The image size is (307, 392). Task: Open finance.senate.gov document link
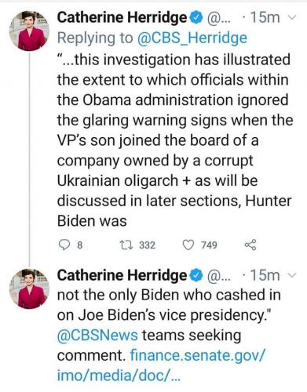161,365
